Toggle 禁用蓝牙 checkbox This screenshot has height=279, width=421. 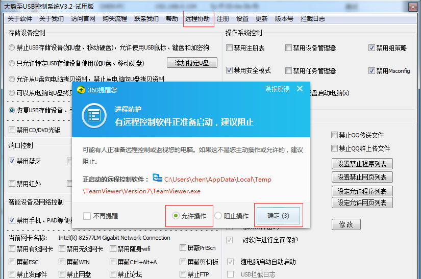tap(12, 161)
